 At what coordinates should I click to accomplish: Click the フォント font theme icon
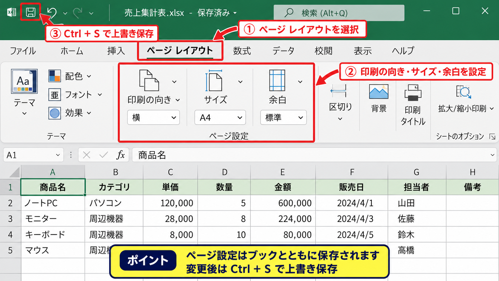55,95
